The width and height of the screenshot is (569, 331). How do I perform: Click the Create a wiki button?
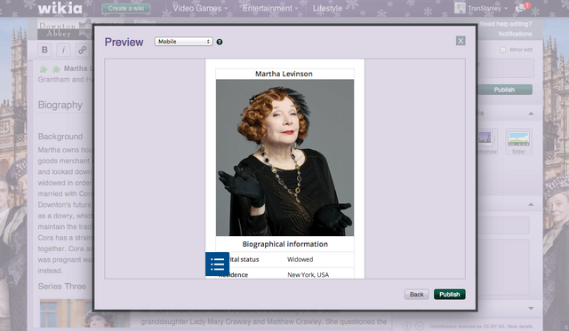126,8
